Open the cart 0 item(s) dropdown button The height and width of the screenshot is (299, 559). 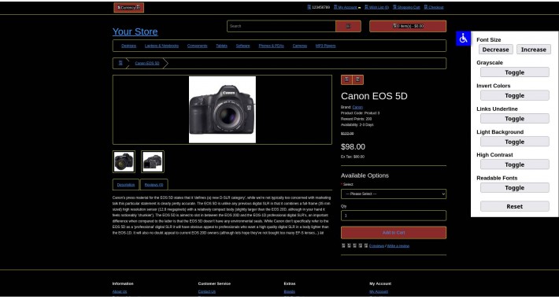(408, 26)
